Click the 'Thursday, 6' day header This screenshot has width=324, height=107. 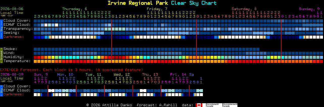(x=75, y=9)
